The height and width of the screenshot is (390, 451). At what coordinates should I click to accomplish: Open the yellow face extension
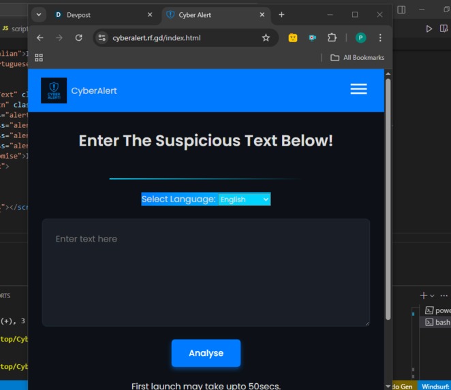(293, 37)
